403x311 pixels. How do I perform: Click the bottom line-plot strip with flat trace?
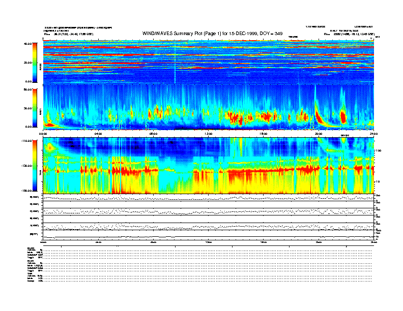point(209,235)
